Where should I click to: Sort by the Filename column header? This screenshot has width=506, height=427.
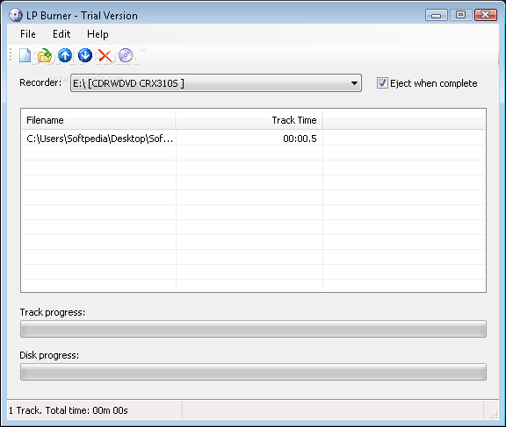98,120
